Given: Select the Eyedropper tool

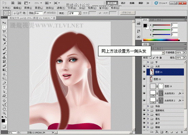Looking at the screenshot, I should 4,44.
